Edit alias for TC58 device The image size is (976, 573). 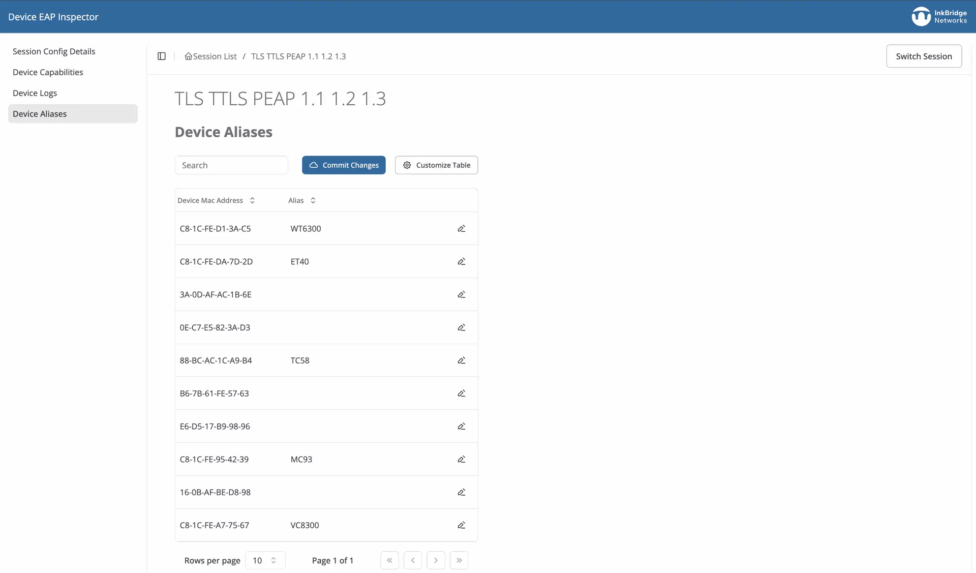[x=461, y=360]
